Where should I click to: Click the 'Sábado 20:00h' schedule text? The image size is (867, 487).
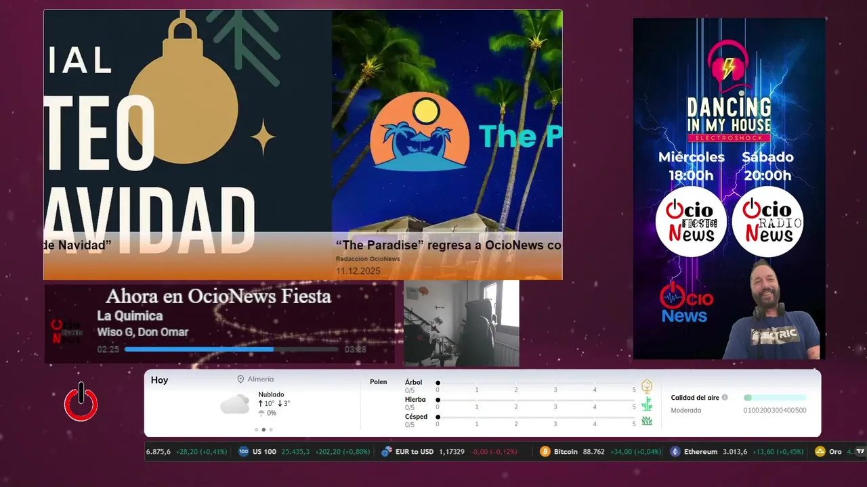767,166
